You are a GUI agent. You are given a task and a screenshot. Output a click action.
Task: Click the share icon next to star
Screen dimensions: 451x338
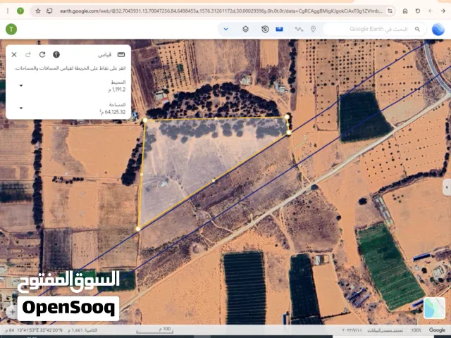tap(49, 11)
